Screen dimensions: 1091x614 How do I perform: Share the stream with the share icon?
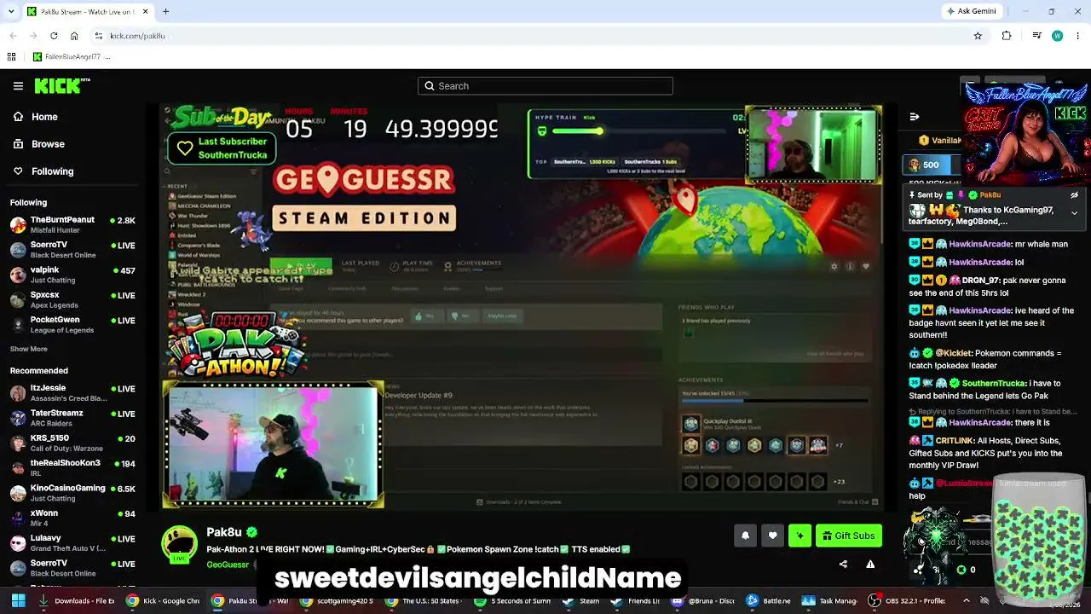pos(843,564)
